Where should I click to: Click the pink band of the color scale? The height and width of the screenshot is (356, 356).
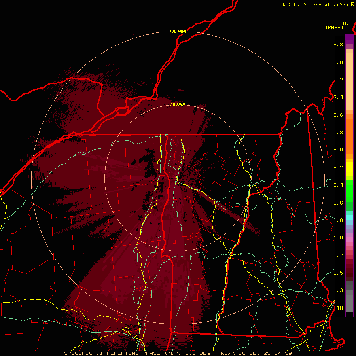pos(349,240)
